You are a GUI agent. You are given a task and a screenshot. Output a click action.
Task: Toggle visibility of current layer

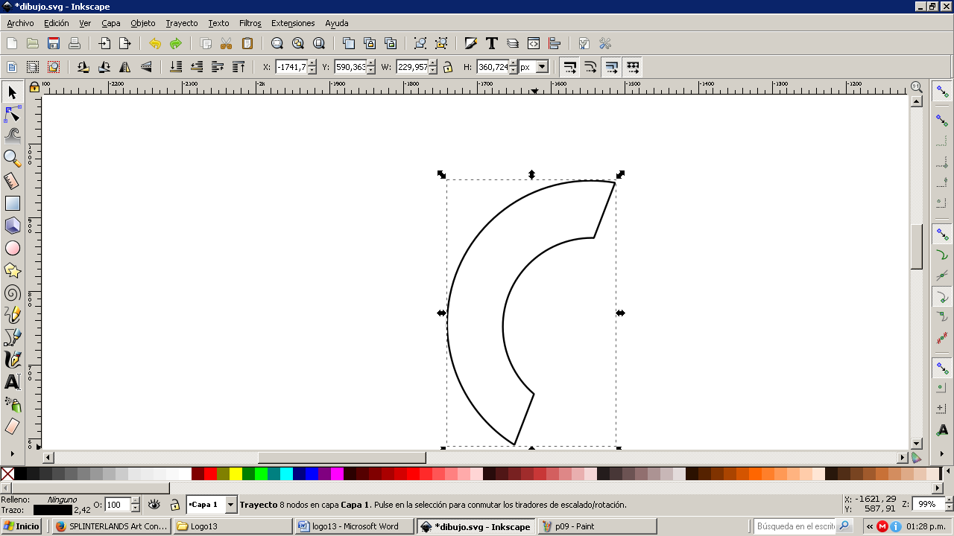point(154,505)
